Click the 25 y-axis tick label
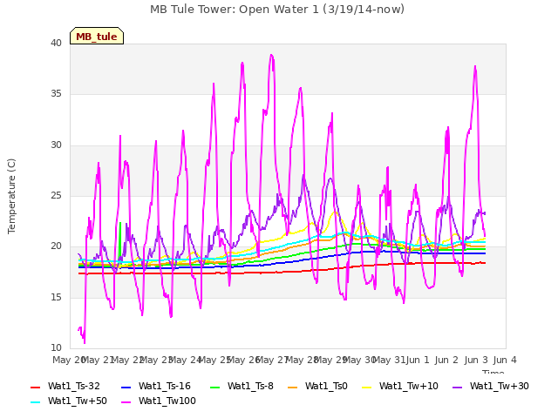 point(56,195)
